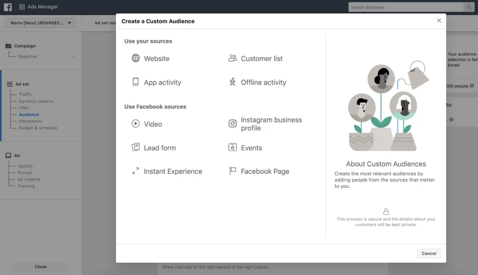This screenshot has width=478, height=275.
Task: Go to Placements section
Action: 30,121
